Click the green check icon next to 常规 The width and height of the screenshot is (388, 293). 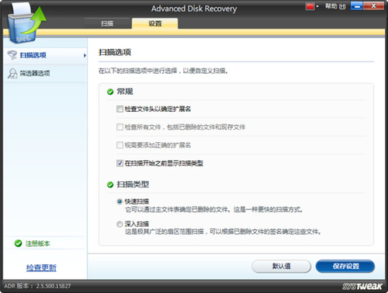coord(110,92)
